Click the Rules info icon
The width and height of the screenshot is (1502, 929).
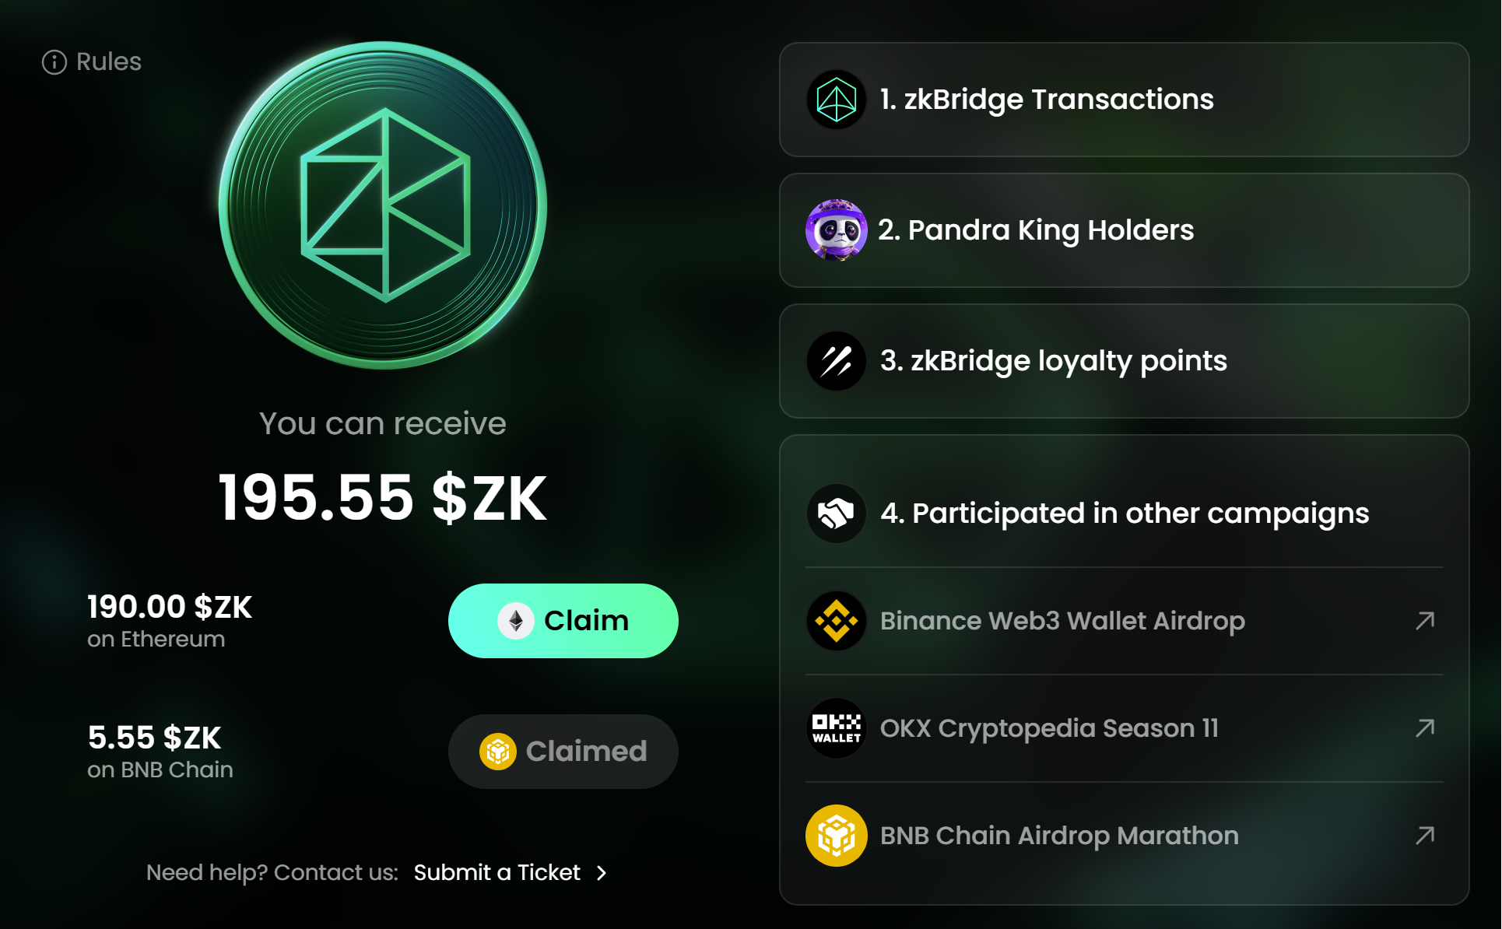[x=54, y=62]
